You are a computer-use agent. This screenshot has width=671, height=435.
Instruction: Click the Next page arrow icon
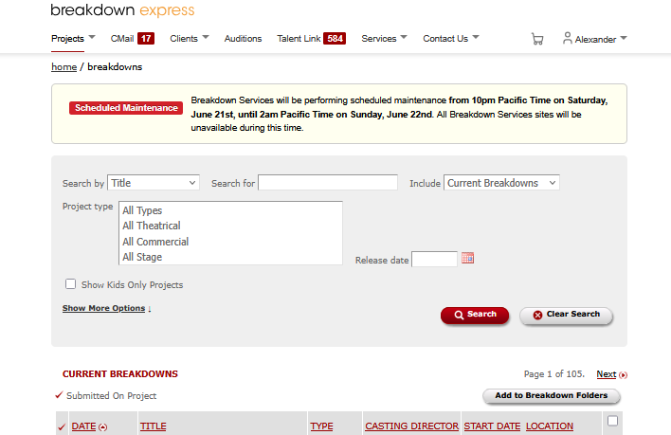coord(623,375)
